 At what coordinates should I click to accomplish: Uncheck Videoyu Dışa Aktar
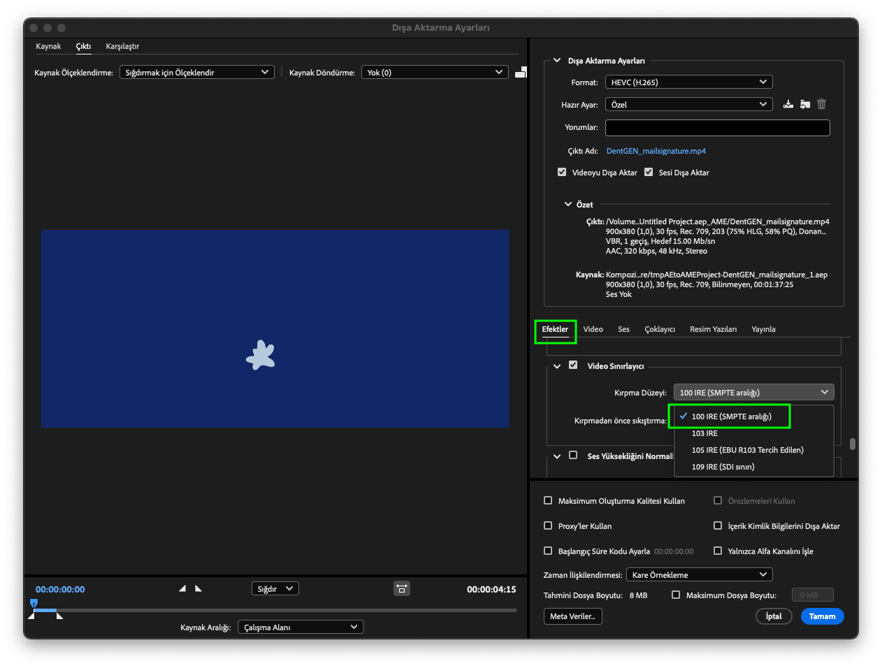(x=562, y=172)
